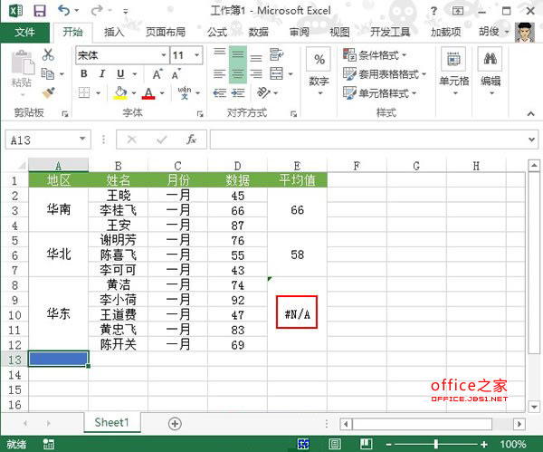Expand the Name Box A13 dropdown
This screenshot has height=452, width=543.
(82, 139)
